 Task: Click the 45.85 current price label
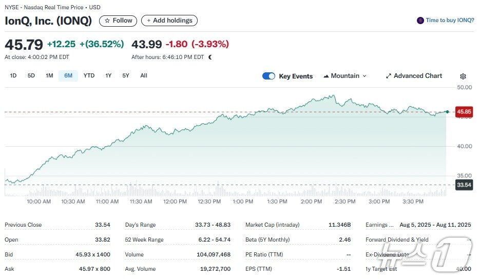[464, 112]
